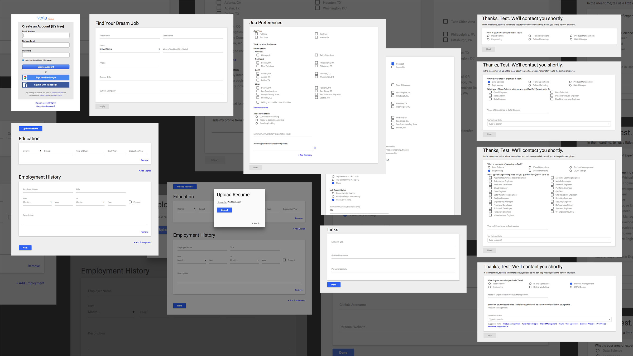
Task: Check Present in Employment History
Action: (130, 202)
